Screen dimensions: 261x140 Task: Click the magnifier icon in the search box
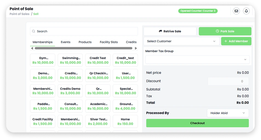[x=33, y=31]
